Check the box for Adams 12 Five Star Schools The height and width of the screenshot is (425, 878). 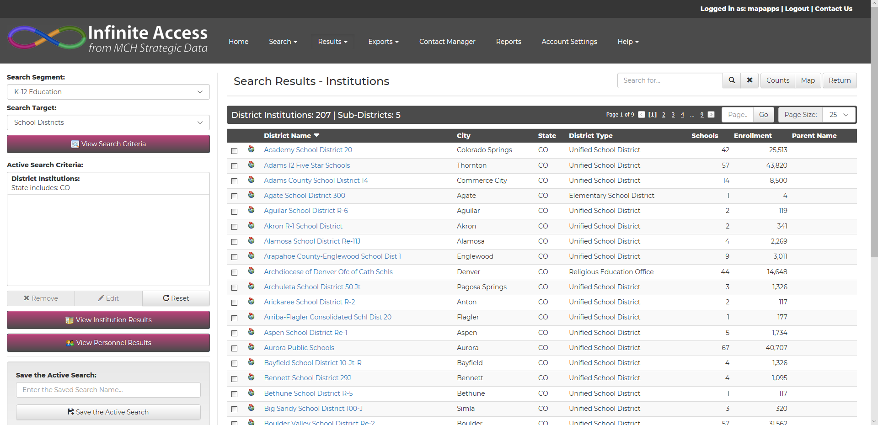[x=235, y=166]
